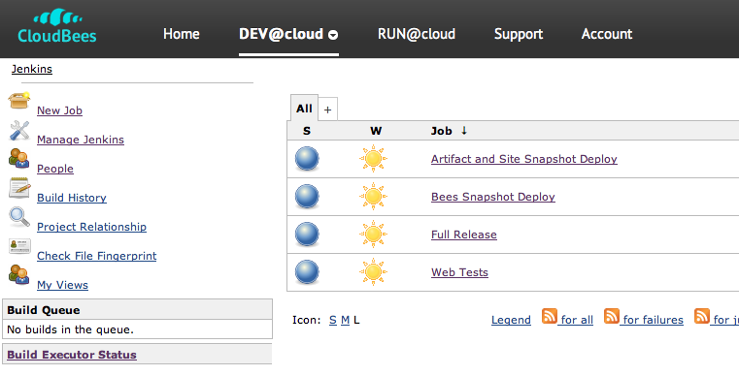Image resolution: width=739 pixels, height=376 pixels.
Task: Click sunny weather icon for Full Release
Action: [x=373, y=234]
